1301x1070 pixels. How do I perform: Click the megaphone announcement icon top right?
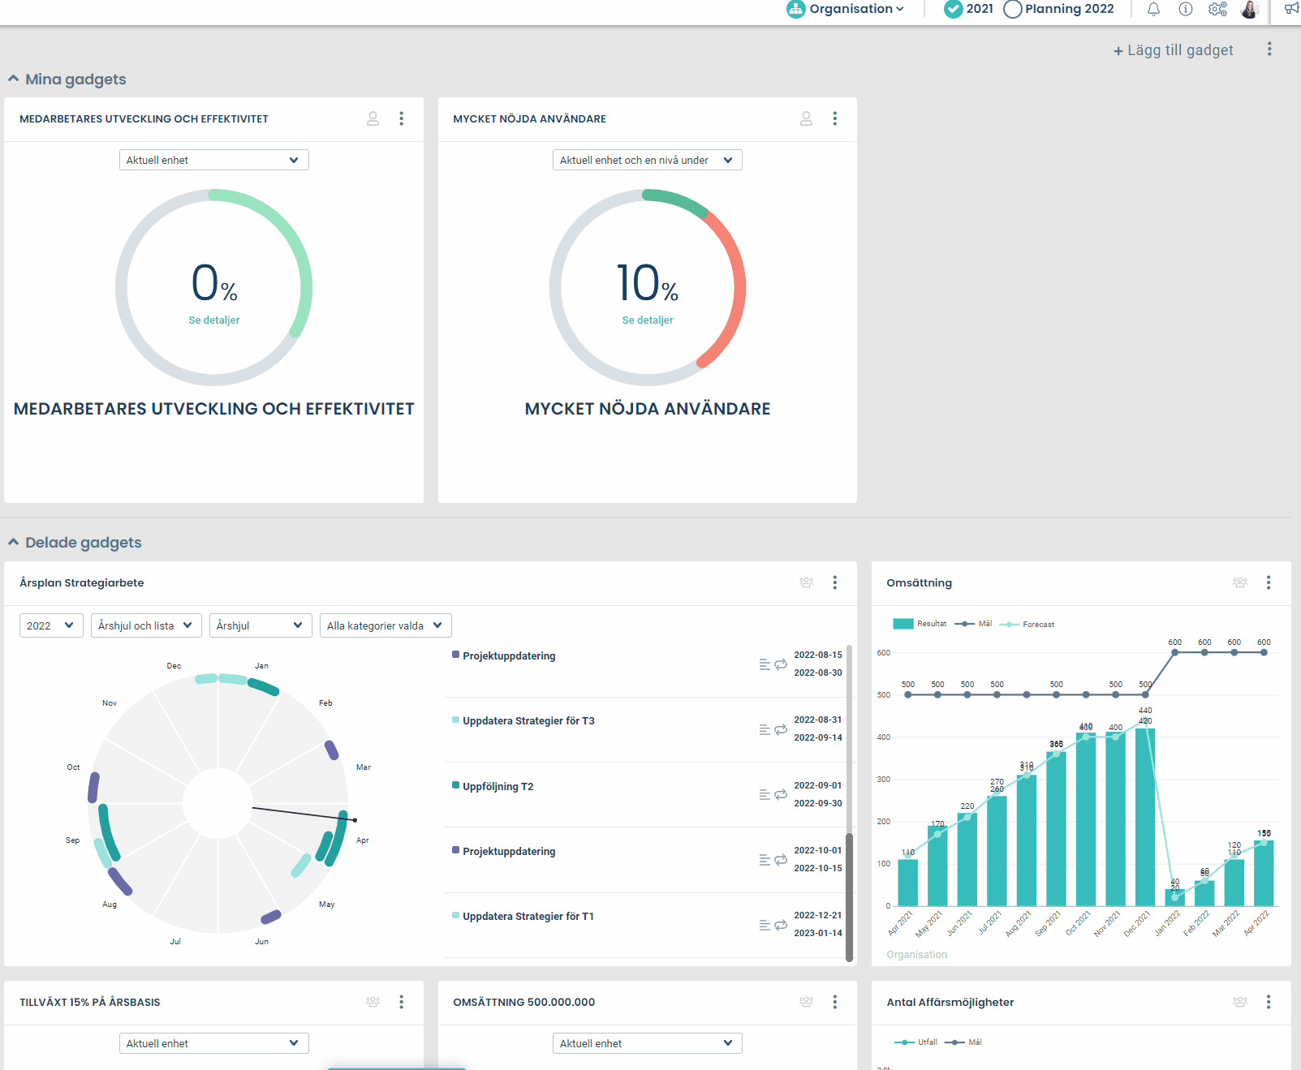click(1290, 10)
